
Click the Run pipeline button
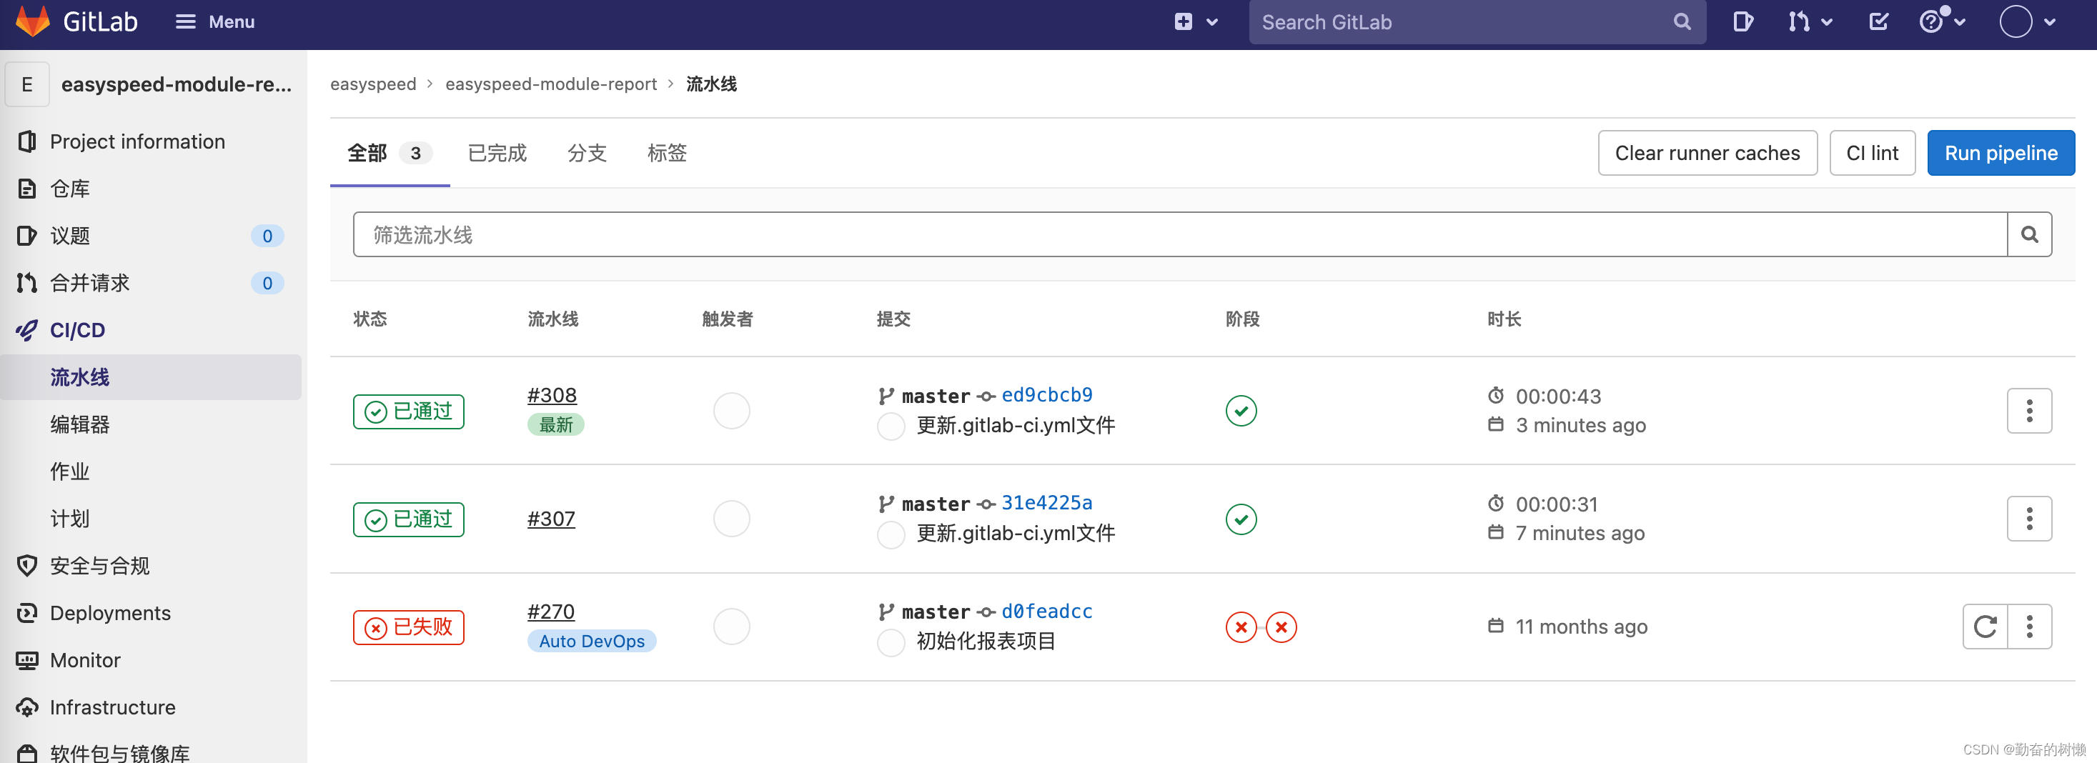(x=2000, y=153)
